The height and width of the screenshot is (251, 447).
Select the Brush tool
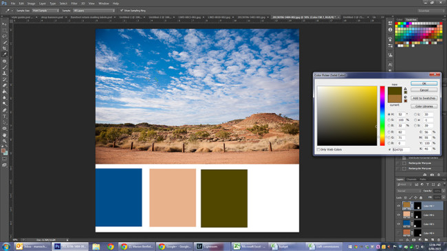click(4, 67)
